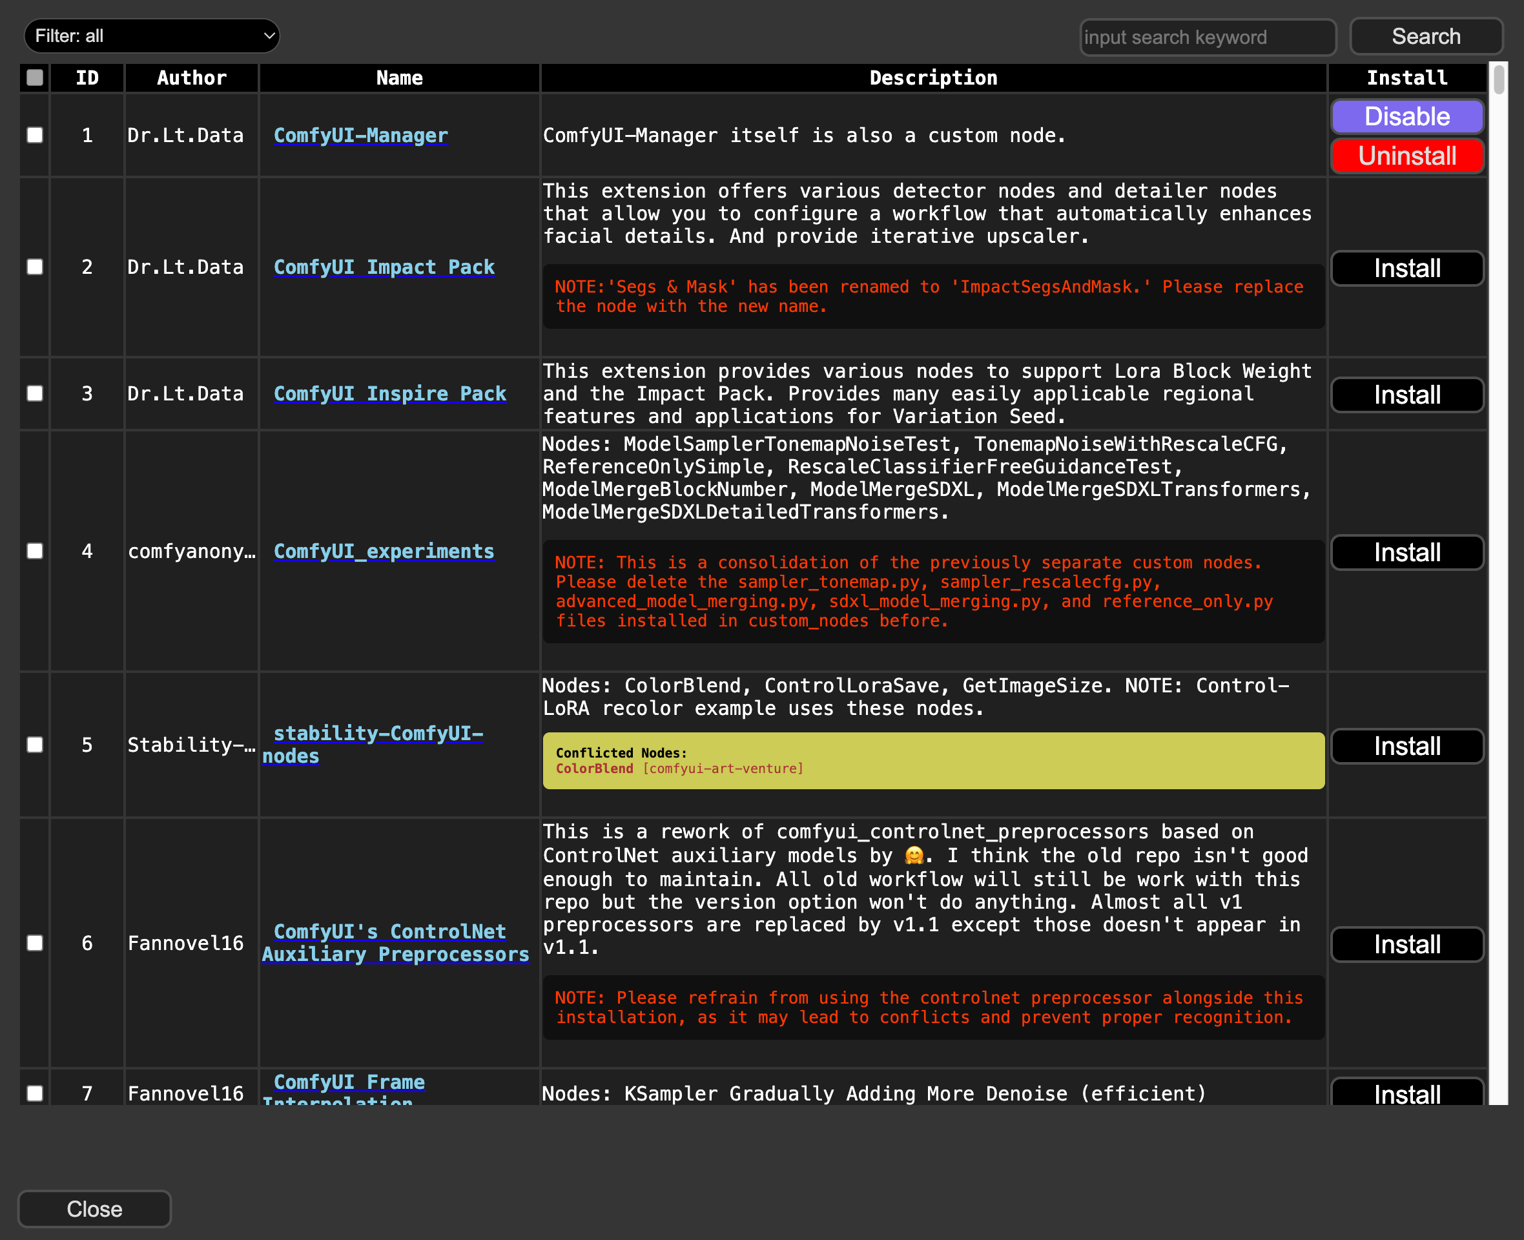Click the comfyanony… author cell
This screenshot has height=1240, width=1524.
191,551
